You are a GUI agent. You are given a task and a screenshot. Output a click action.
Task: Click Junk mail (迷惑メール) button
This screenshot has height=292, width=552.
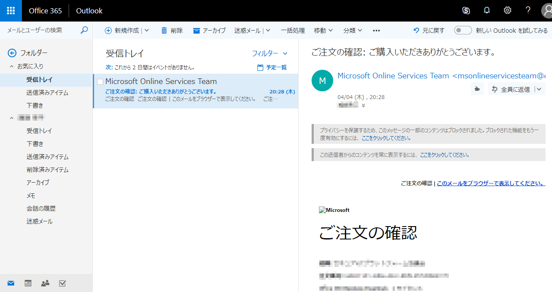click(247, 31)
